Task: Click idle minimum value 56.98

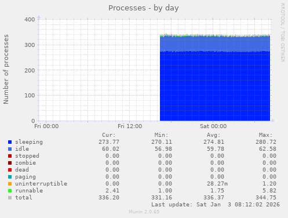Action: [163, 149]
